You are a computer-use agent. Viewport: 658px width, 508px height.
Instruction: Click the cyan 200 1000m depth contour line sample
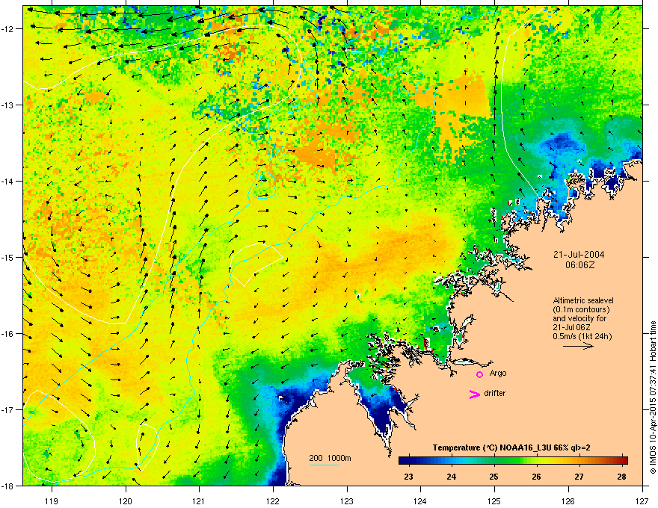tap(324, 465)
